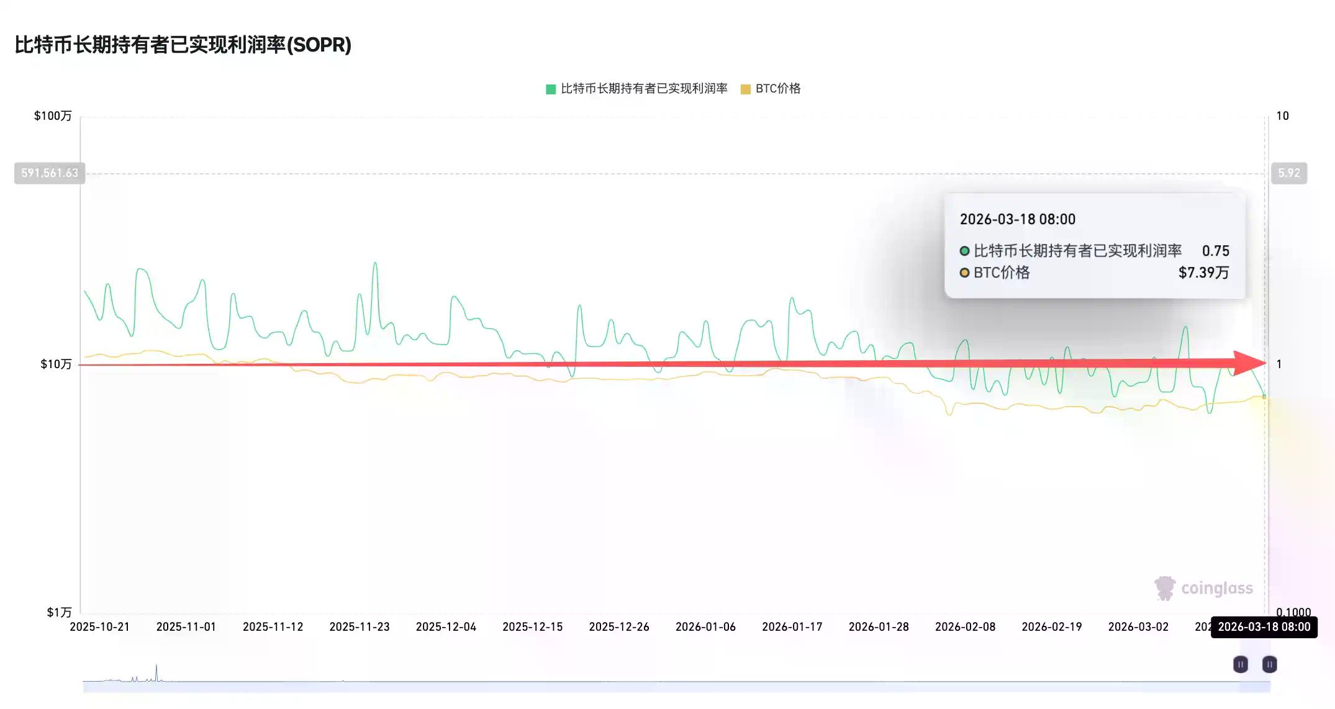Click the 591,561.63 left axis crosshair label
1335x709 pixels.
tap(50, 173)
